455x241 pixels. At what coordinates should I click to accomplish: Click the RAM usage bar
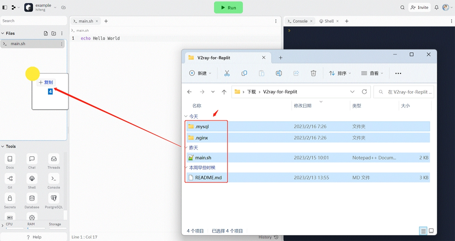pos(36,228)
